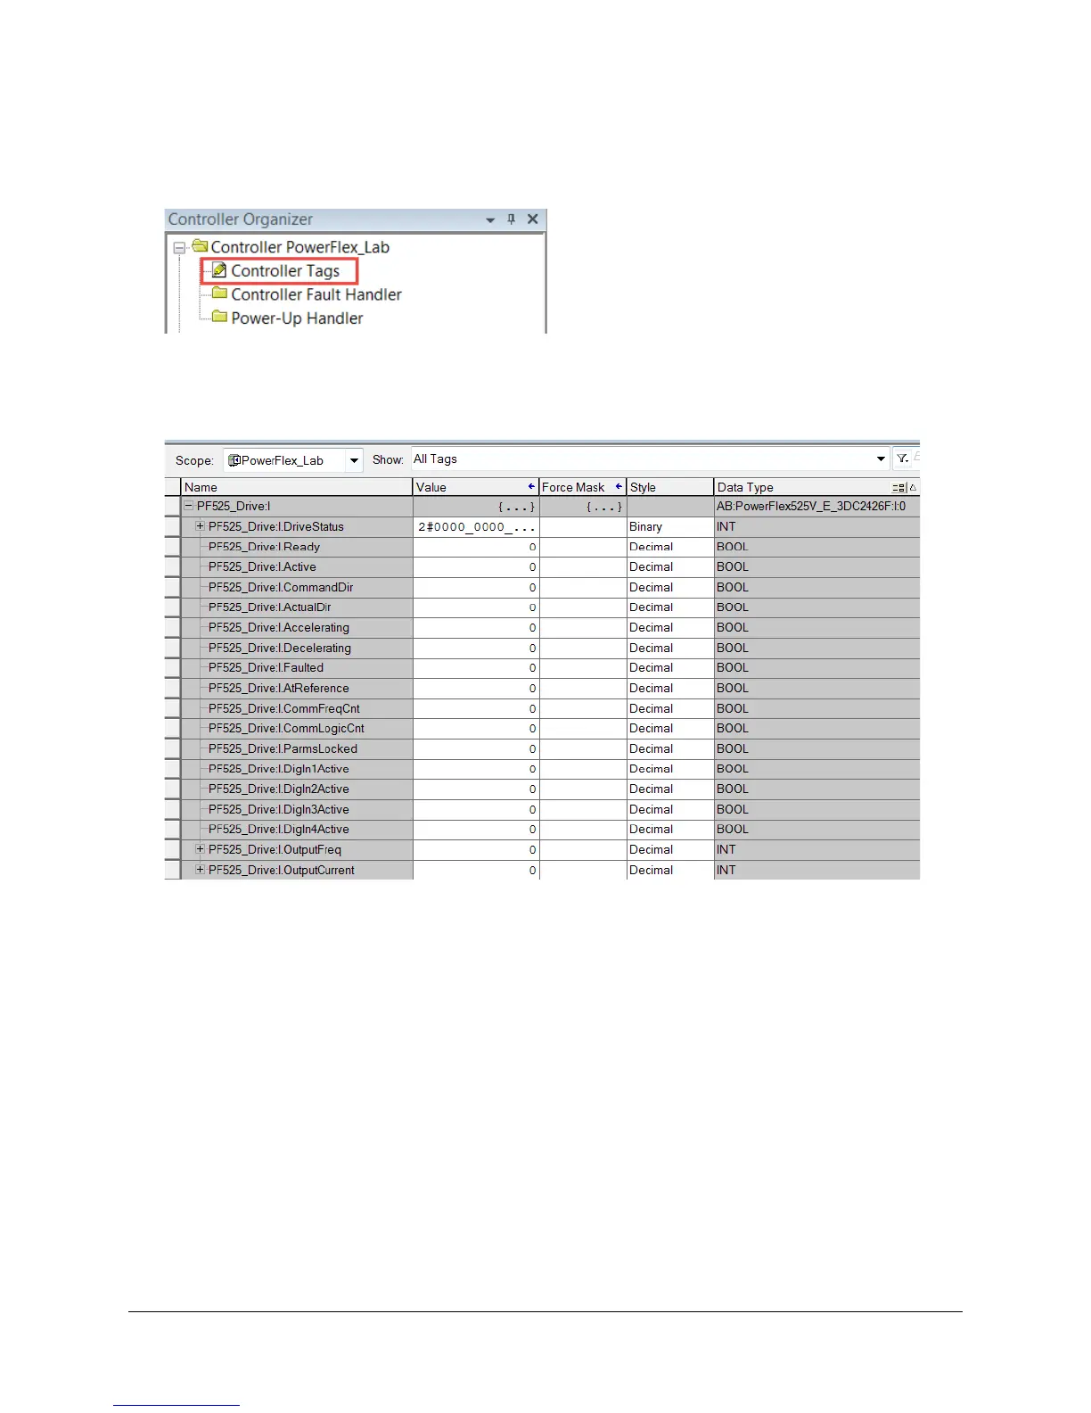
Task: Click the Name column header
Action: (298, 487)
